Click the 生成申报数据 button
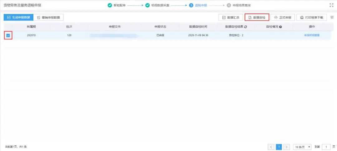This screenshot has width=337, height=151. 18,17
